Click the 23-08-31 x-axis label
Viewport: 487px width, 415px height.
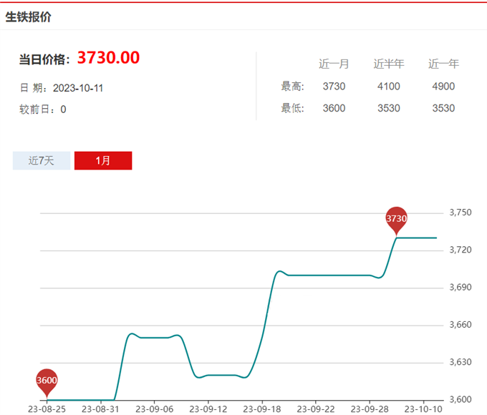(x=100, y=409)
